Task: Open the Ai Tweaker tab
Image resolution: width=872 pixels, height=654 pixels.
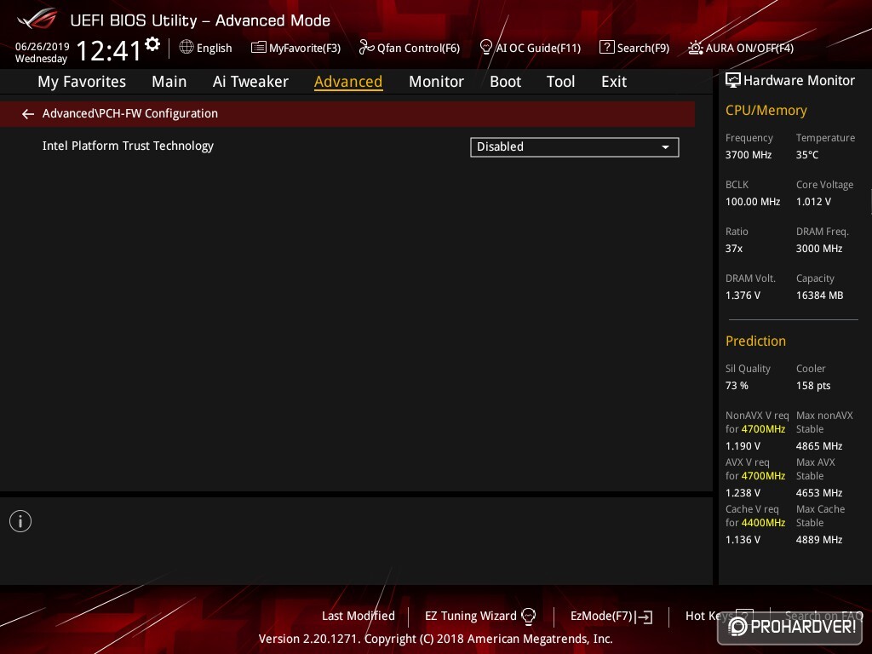Action: [x=250, y=82]
